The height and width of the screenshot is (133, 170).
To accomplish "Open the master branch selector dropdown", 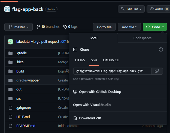I will pyautogui.click(x=19, y=27).
